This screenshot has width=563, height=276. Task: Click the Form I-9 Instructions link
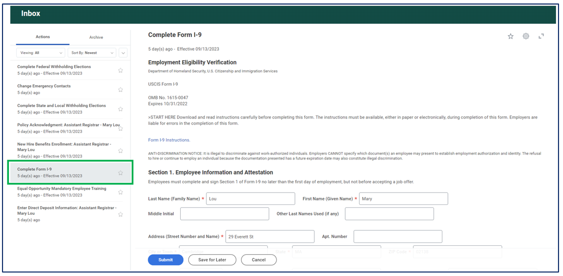click(x=169, y=140)
